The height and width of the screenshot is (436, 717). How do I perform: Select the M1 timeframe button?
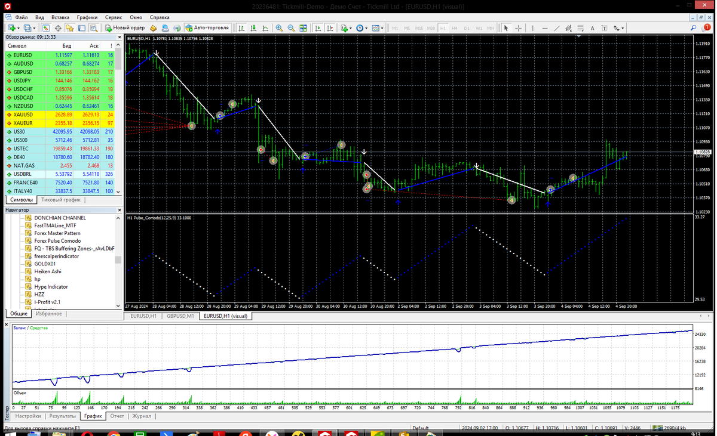coord(395,28)
